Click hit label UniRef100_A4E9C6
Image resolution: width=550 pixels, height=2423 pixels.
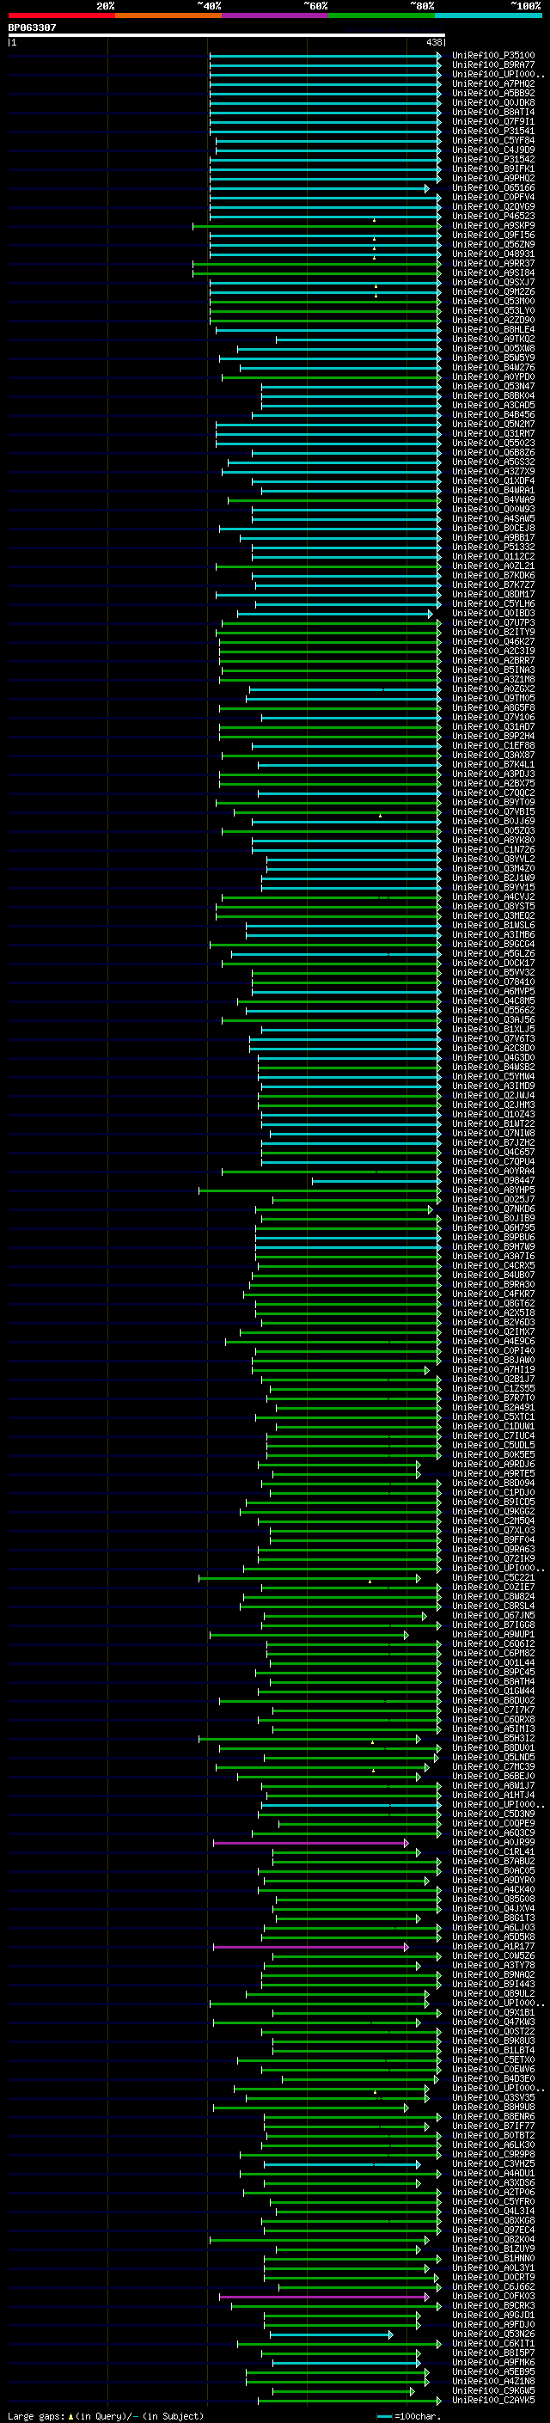pos(493,1342)
